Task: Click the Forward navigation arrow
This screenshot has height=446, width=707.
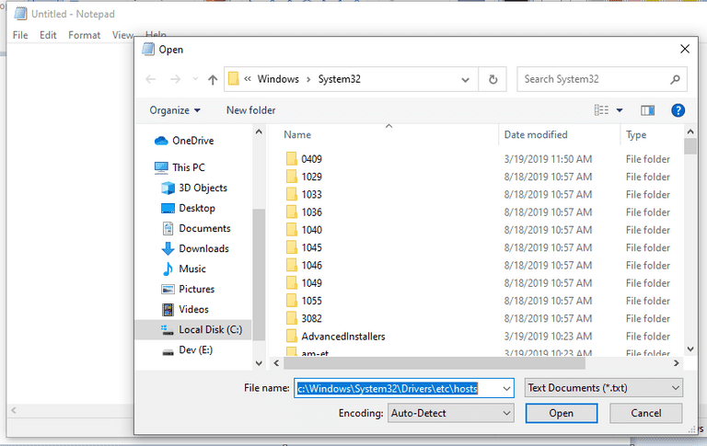Action: 175,79
